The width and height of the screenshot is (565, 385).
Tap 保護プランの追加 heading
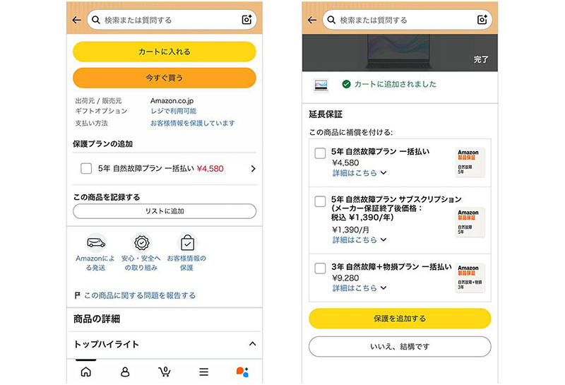point(102,144)
